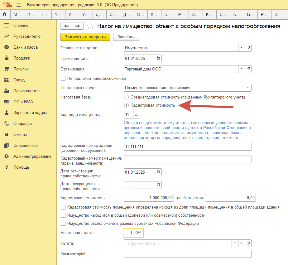
Task: Click the home icon tab
Action: tap(5, 14)
